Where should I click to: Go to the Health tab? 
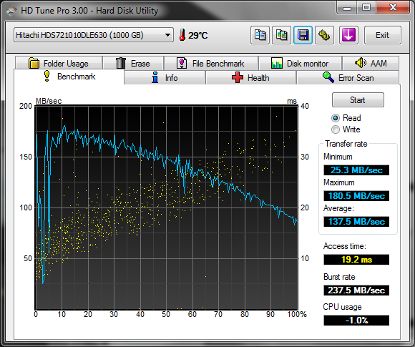pyautogui.click(x=250, y=78)
